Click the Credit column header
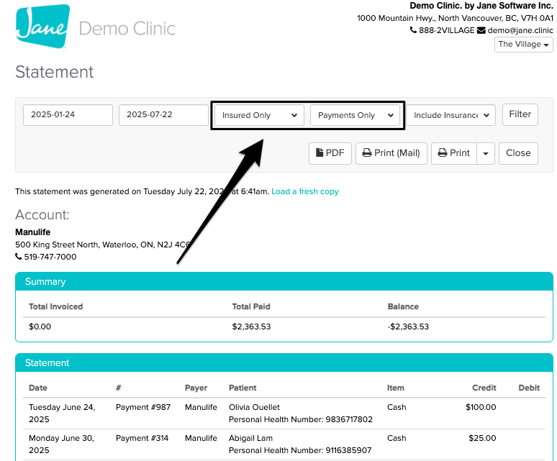 [484, 388]
